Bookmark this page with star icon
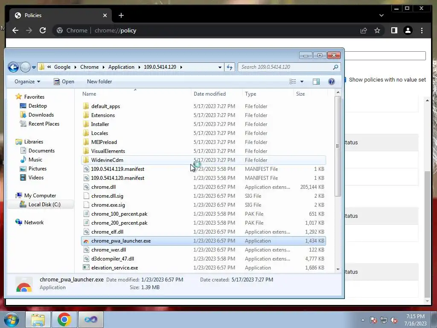 click(377, 30)
